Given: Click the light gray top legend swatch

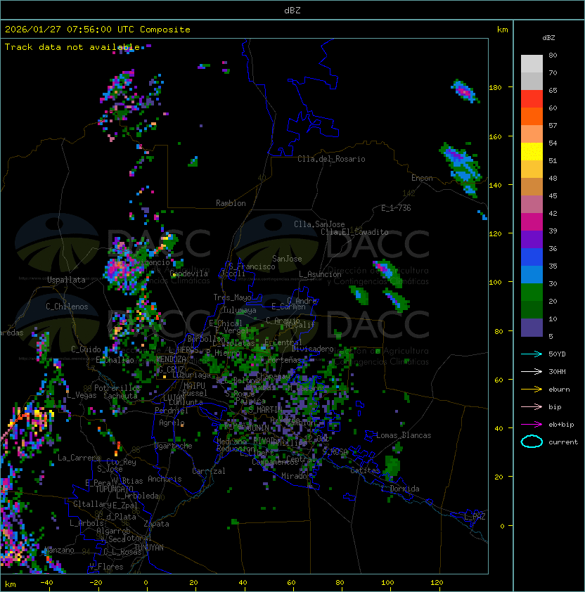Looking at the screenshot, I should tap(532, 63).
